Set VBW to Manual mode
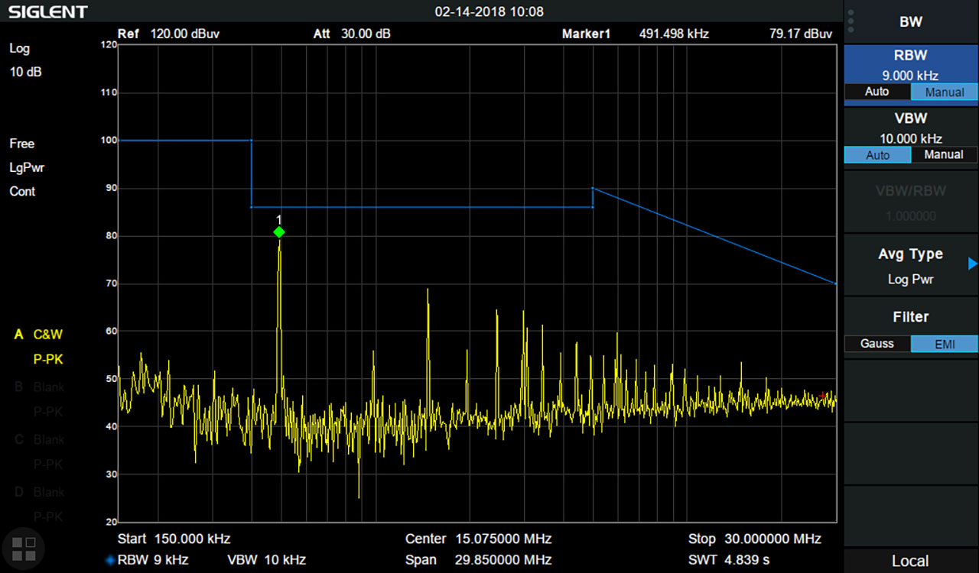The height and width of the screenshot is (573, 979). [944, 154]
